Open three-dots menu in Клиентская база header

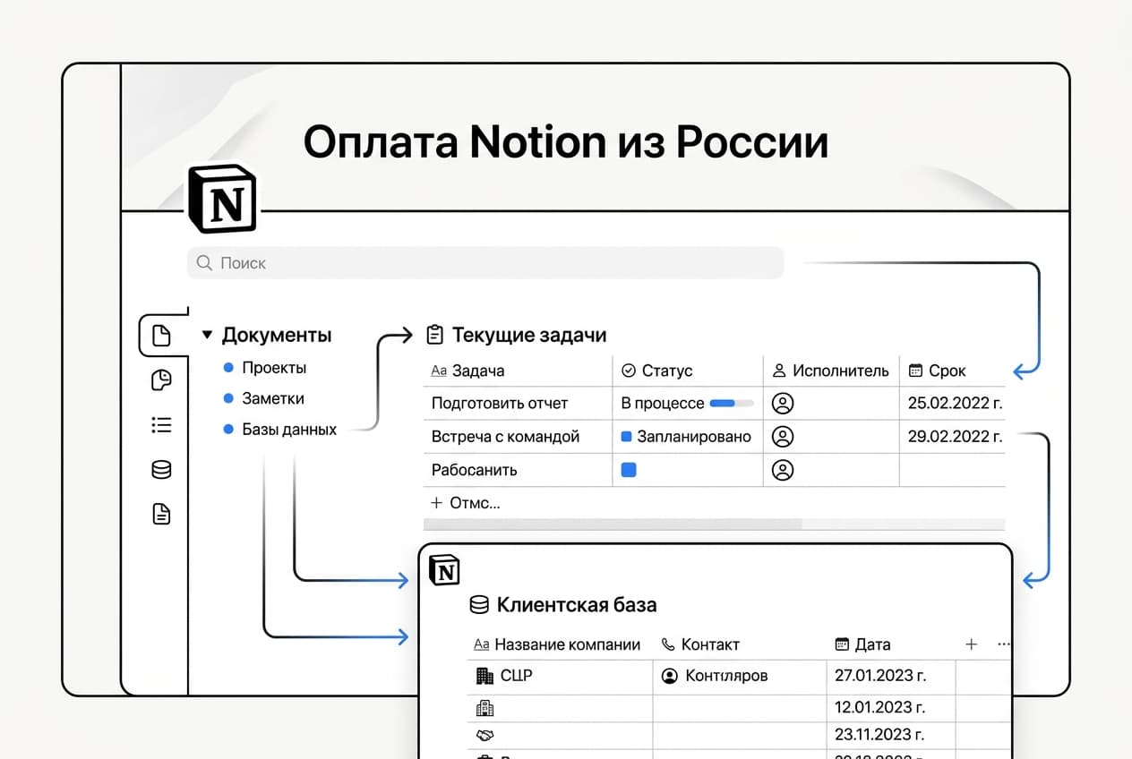(x=1004, y=644)
